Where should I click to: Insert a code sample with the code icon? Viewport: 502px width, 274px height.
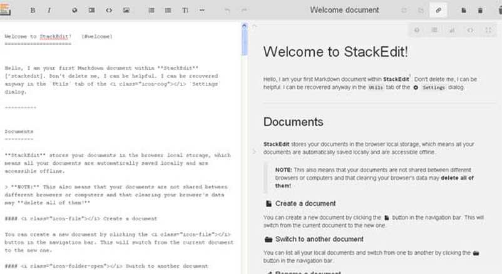point(109,11)
